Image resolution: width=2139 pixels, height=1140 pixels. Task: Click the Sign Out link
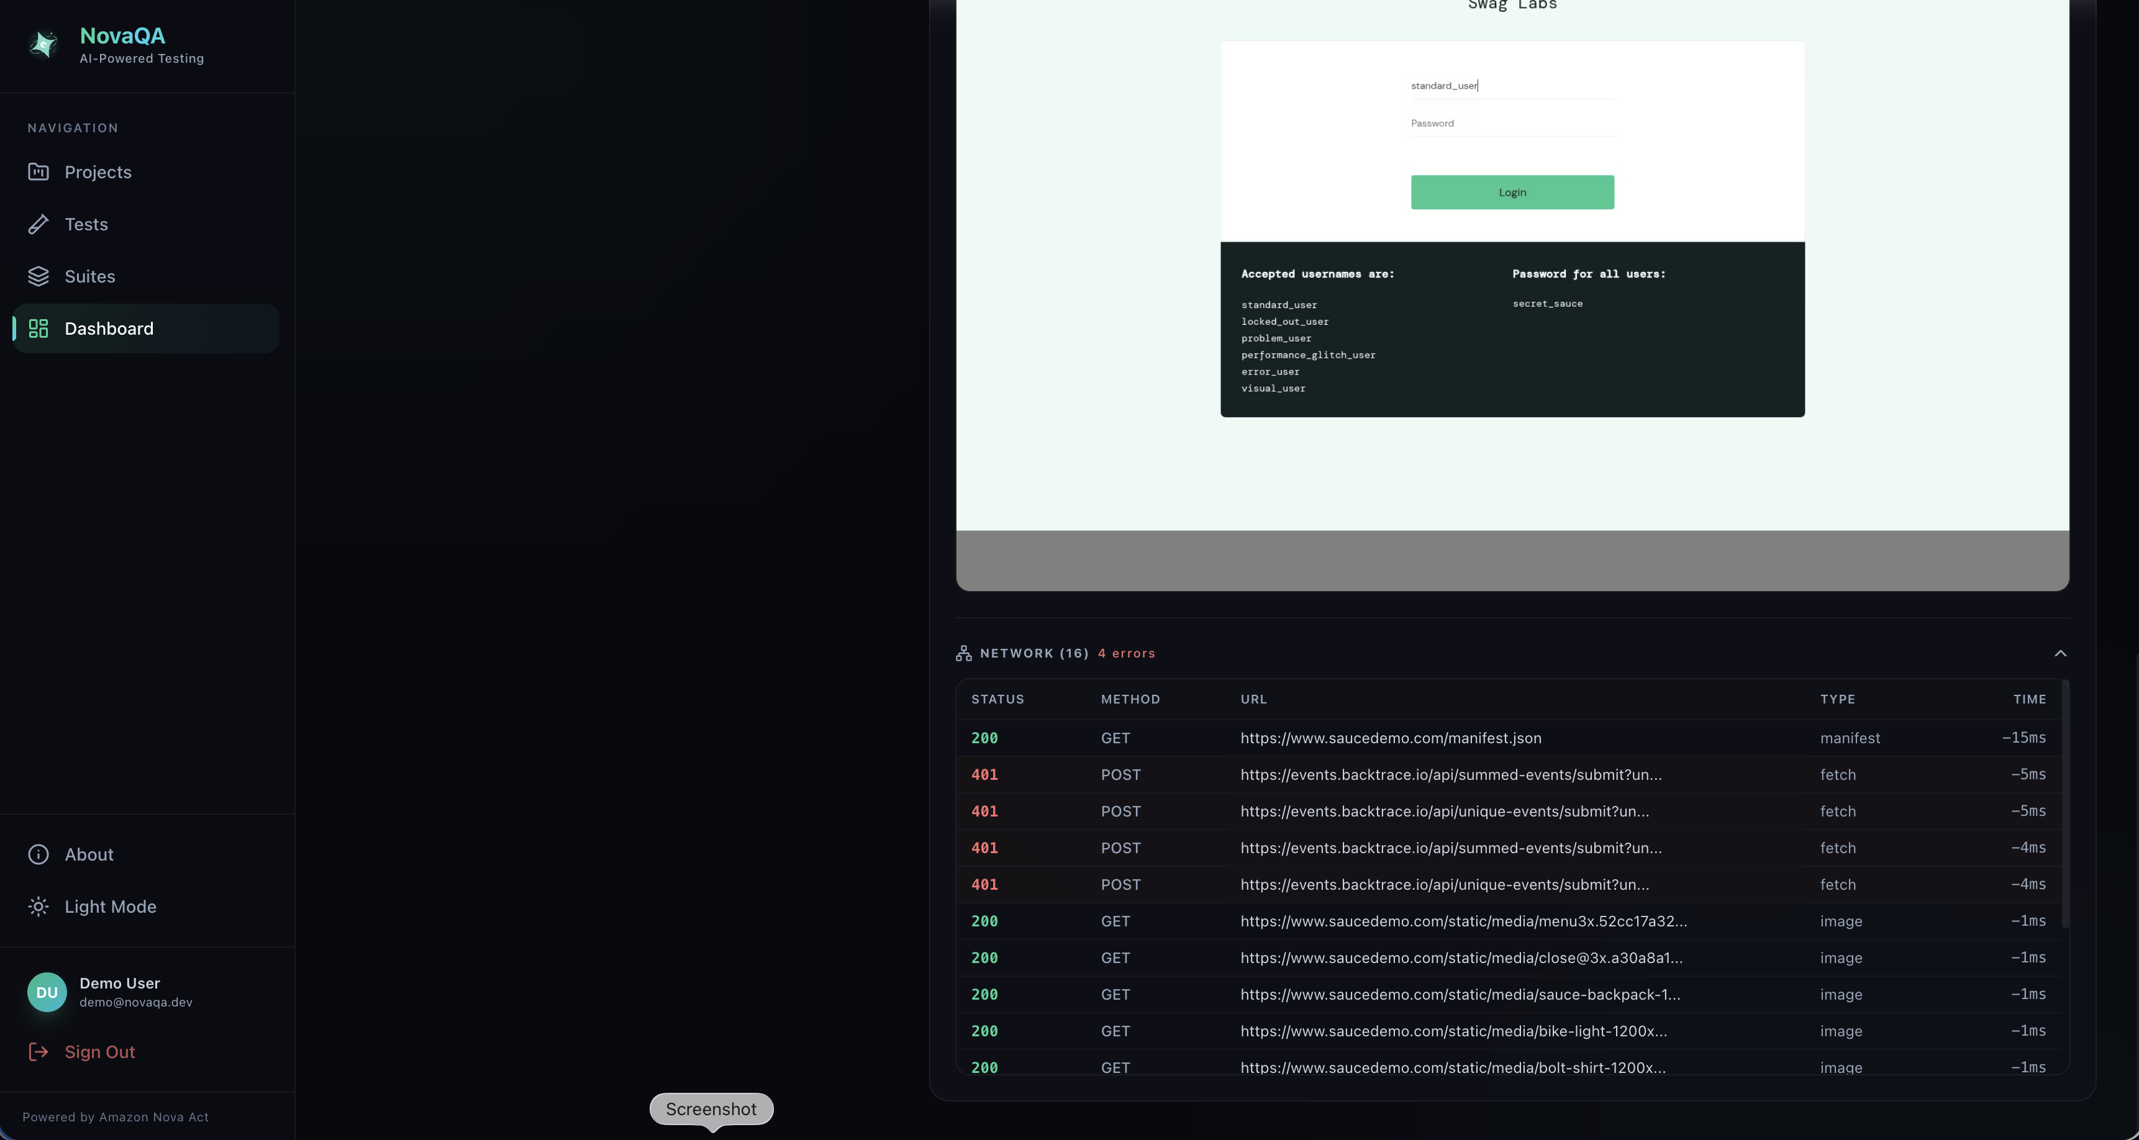pyautogui.click(x=99, y=1052)
